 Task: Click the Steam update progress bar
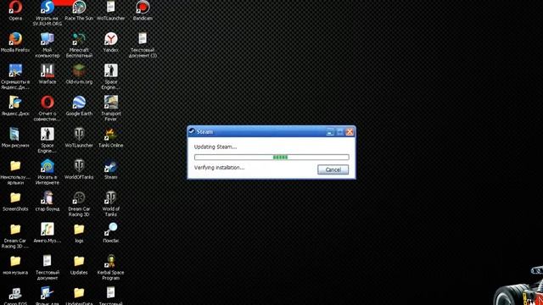pos(271,158)
